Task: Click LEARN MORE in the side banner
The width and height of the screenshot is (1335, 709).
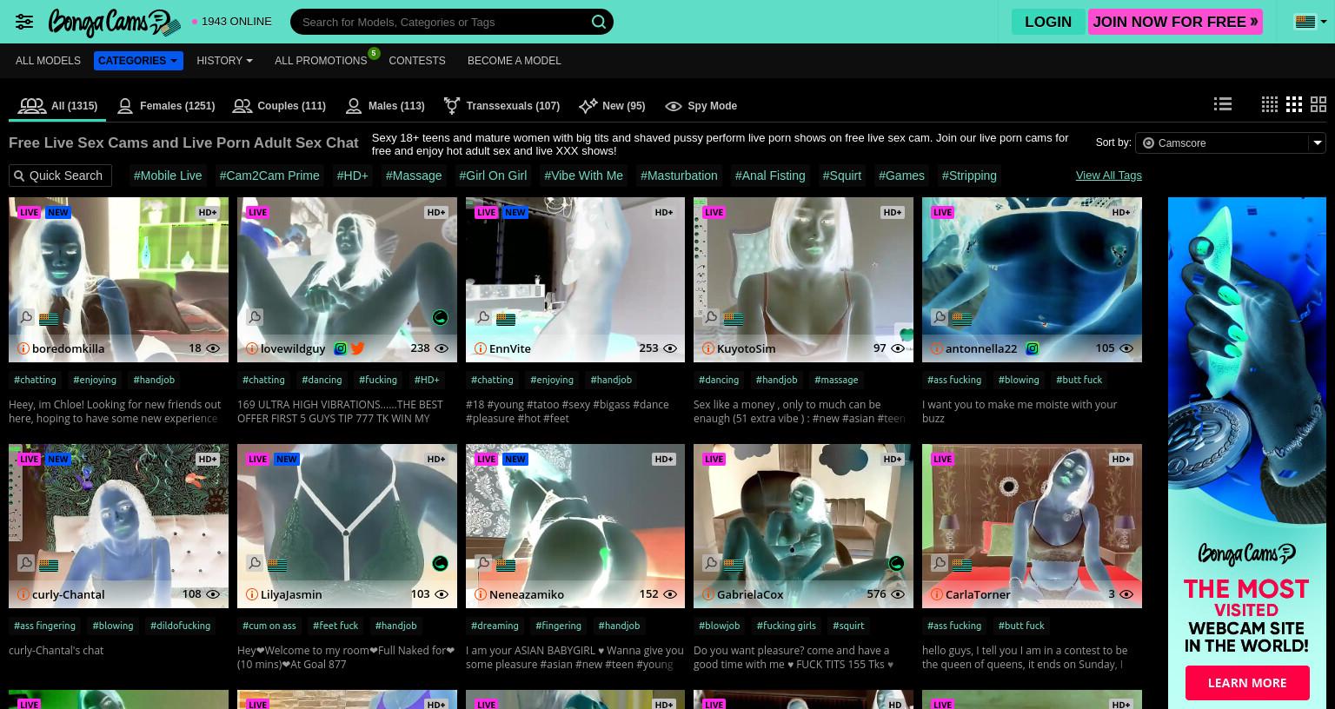Action: coord(1247,683)
